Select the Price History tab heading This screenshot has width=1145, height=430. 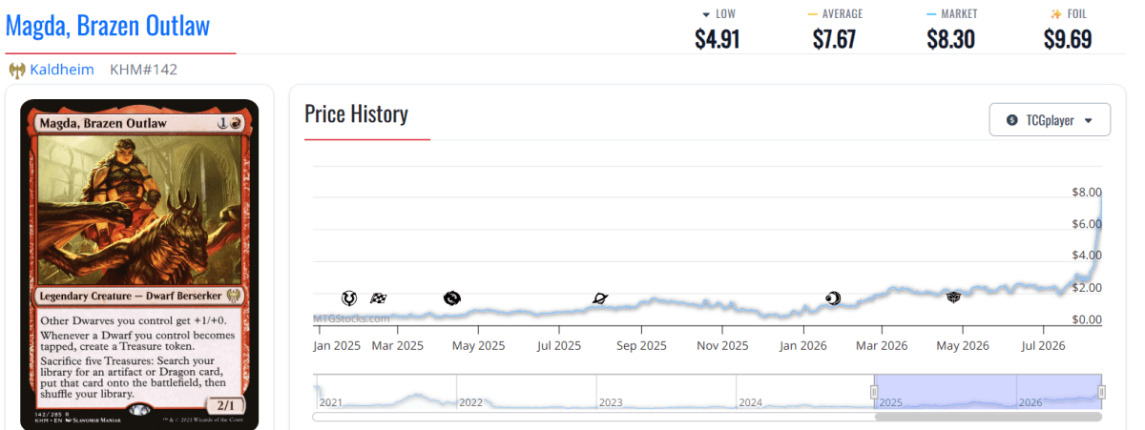(356, 114)
